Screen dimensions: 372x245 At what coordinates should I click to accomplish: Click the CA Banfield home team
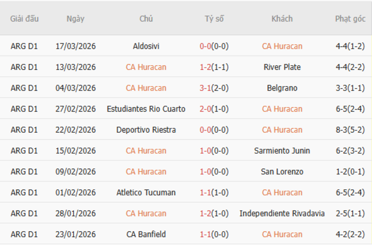click(x=146, y=234)
